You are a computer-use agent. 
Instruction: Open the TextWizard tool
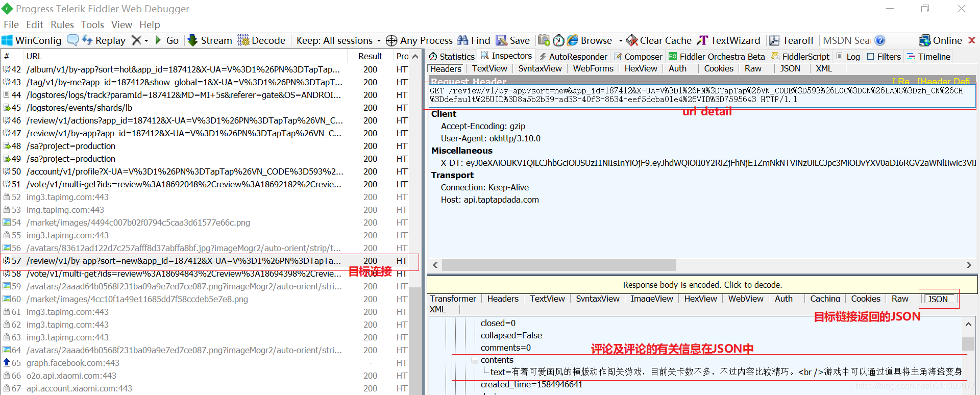[x=729, y=40]
